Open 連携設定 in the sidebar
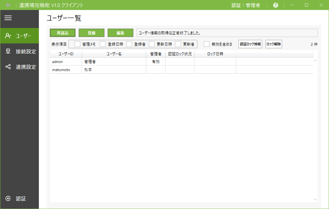 pyautogui.click(x=26, y=67)
